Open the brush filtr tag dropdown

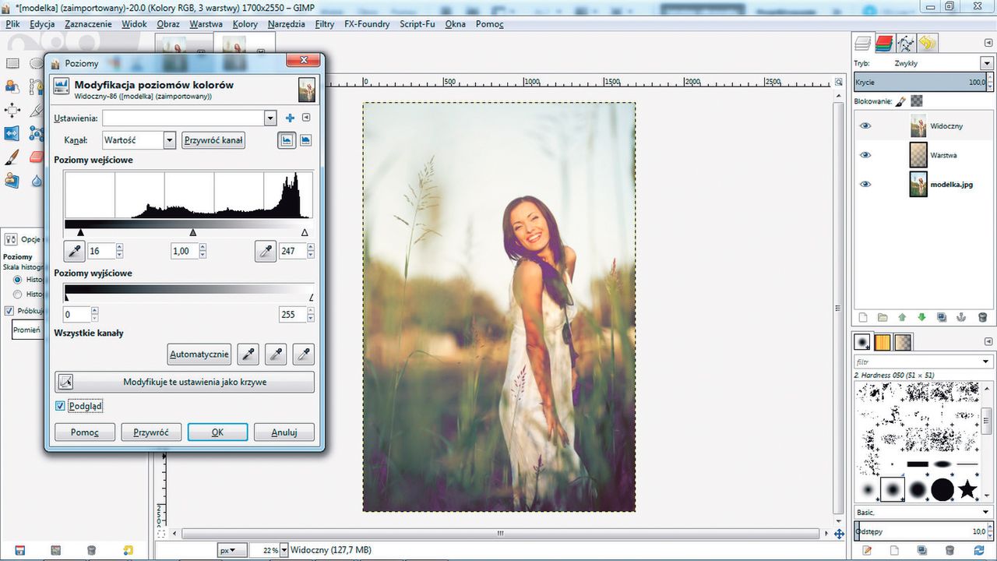click(986, 362)
